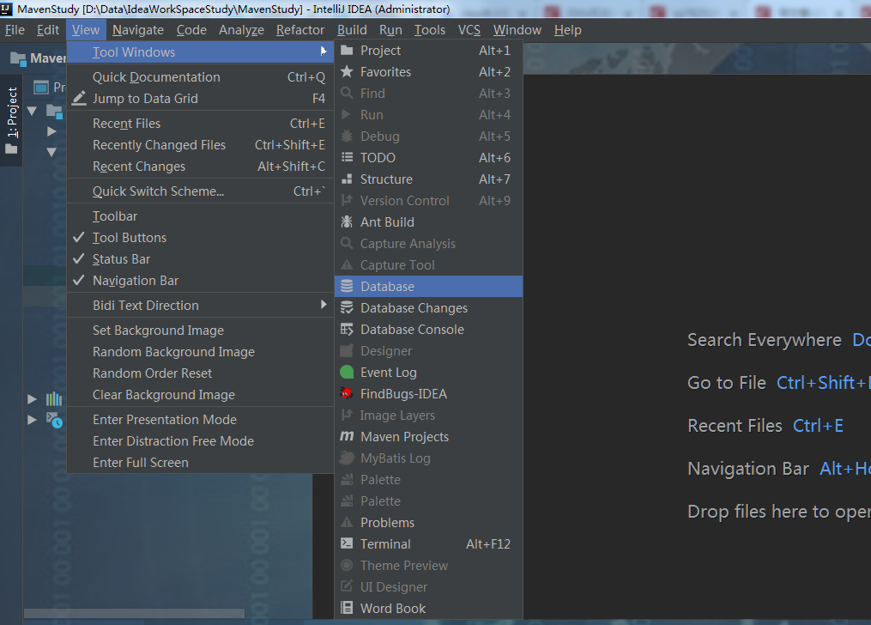Click the Capture Tool entry

(428, 265)
